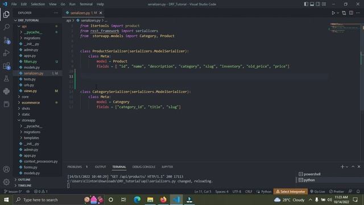Open the Manage gear icon
Screen dimensions: 364x205
pos(6,182)
